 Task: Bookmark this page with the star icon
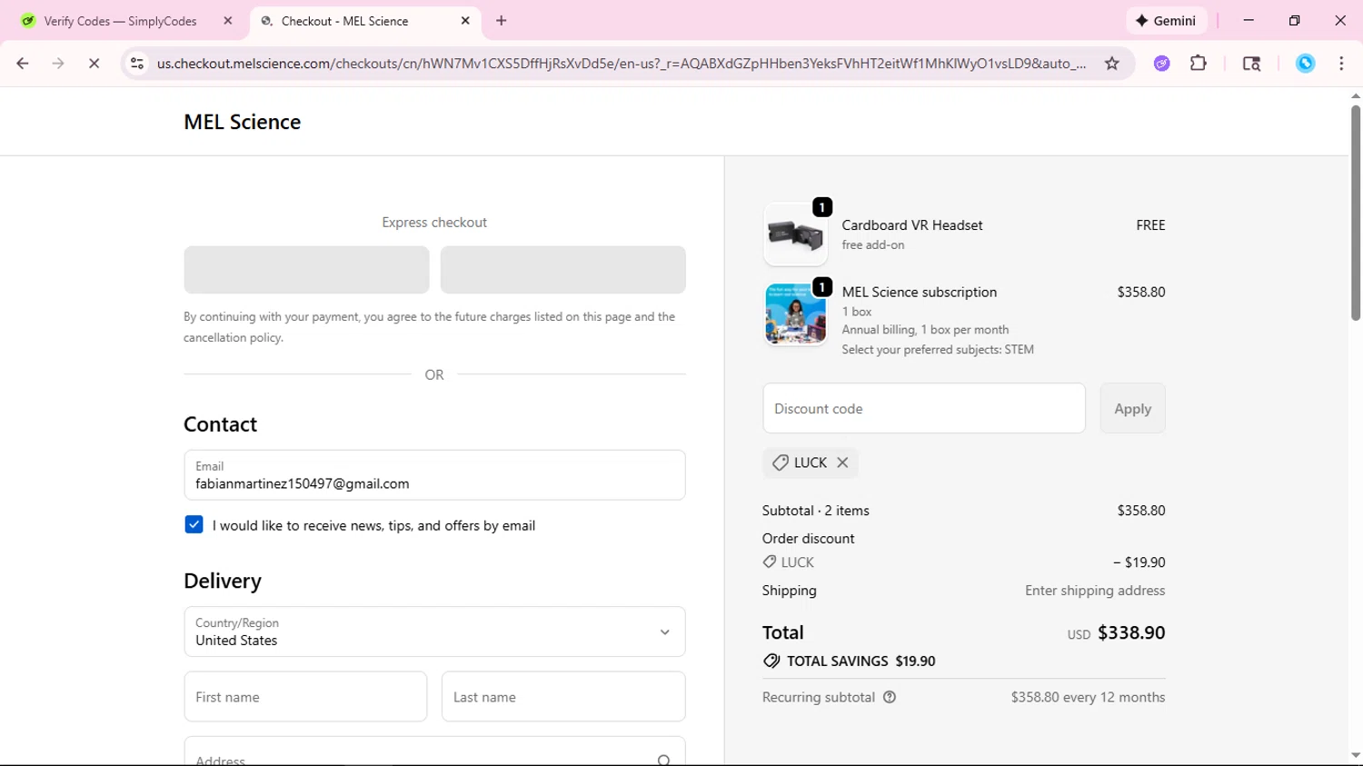click(1111, 64)
